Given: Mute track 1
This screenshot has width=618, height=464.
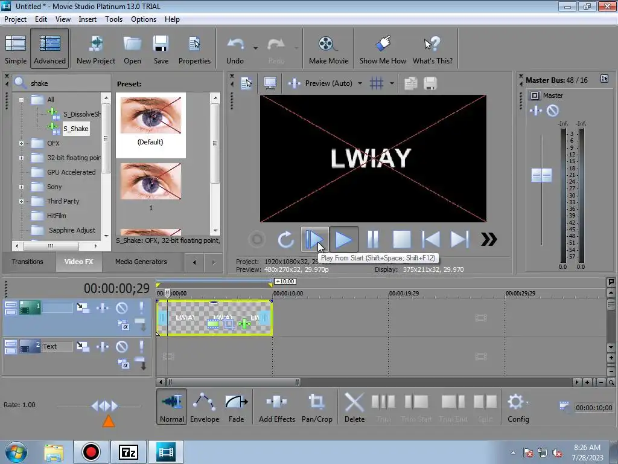Looking at the screenshot, I should 122,308.
